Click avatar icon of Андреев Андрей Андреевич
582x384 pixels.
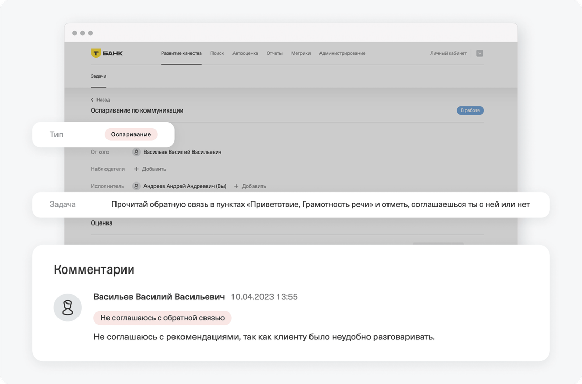point(137,186)
